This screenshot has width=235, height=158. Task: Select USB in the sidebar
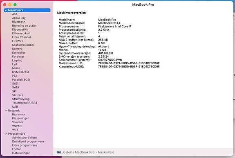15,107
